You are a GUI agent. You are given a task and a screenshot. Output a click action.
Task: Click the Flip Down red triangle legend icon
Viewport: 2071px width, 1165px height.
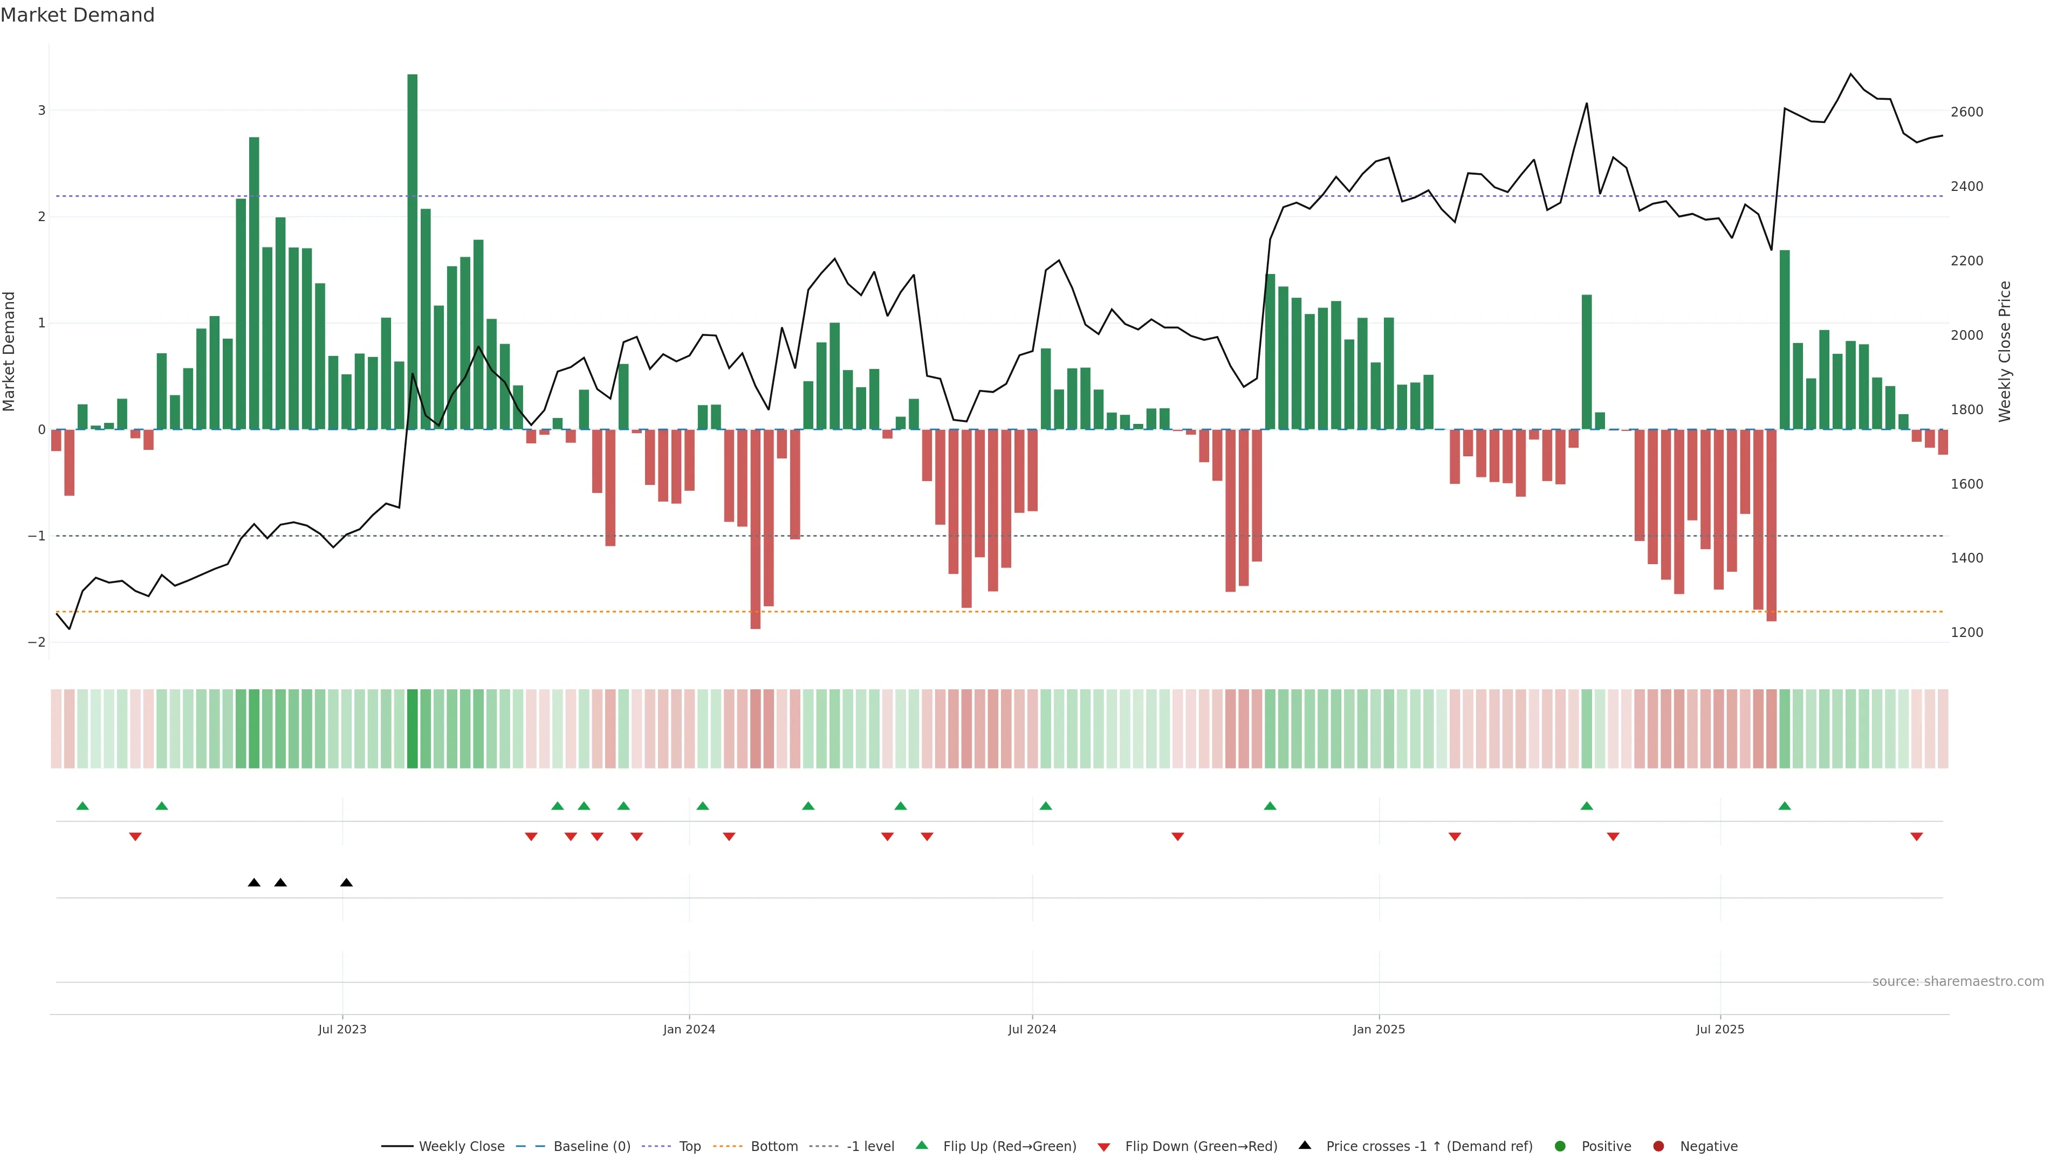(x=1103, y=1147)
